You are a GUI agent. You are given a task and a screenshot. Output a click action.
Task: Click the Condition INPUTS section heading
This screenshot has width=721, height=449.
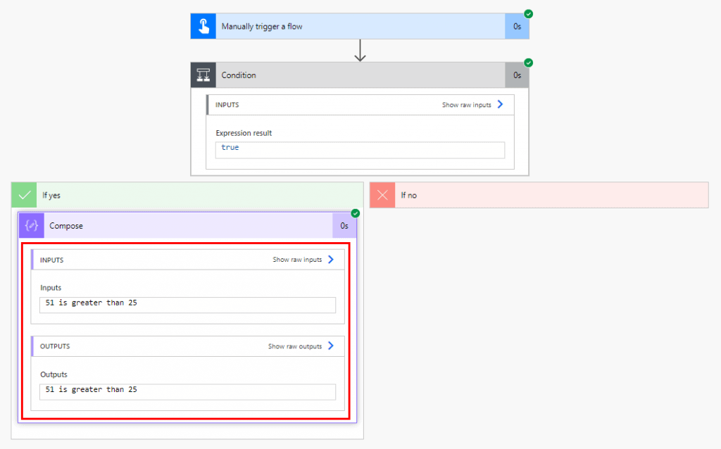pos(227,105)
